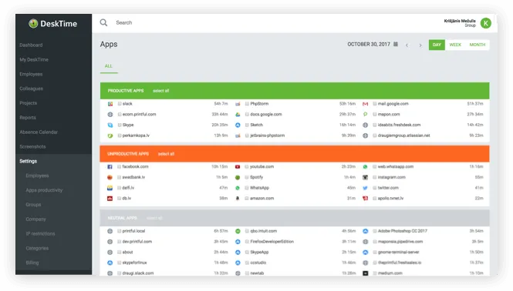Check the ecom.printful.com checkbox
The height and width of the screenshot is (291, 513).
tap(120, 114)
